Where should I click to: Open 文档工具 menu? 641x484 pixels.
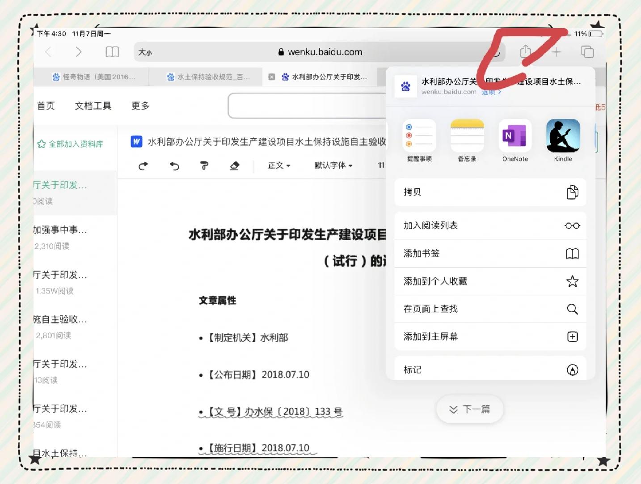click(93, 106)
